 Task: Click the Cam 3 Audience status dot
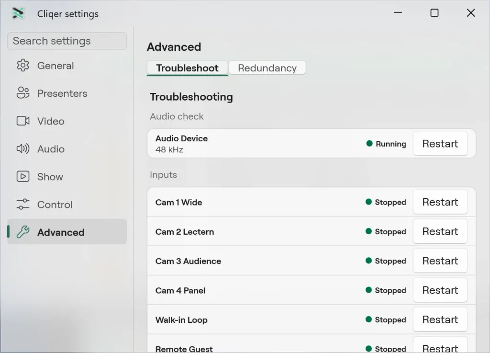(369, 261)
